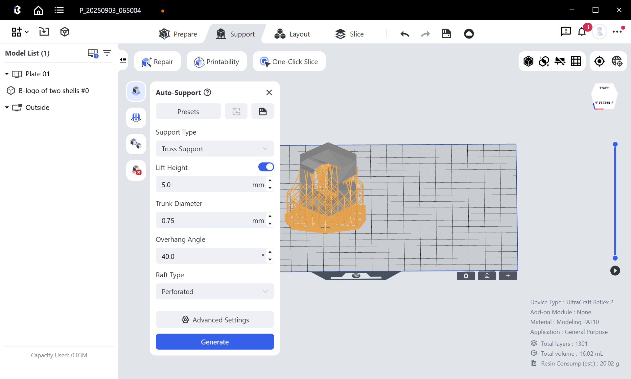Click the Generate button

pos(215,342)
